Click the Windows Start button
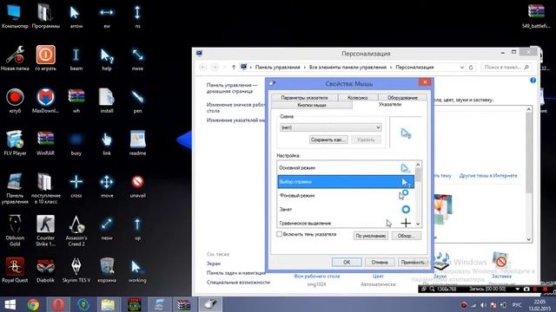Image resolution: width=556 pixels, height=312 pixels. [x=10, y=304]
